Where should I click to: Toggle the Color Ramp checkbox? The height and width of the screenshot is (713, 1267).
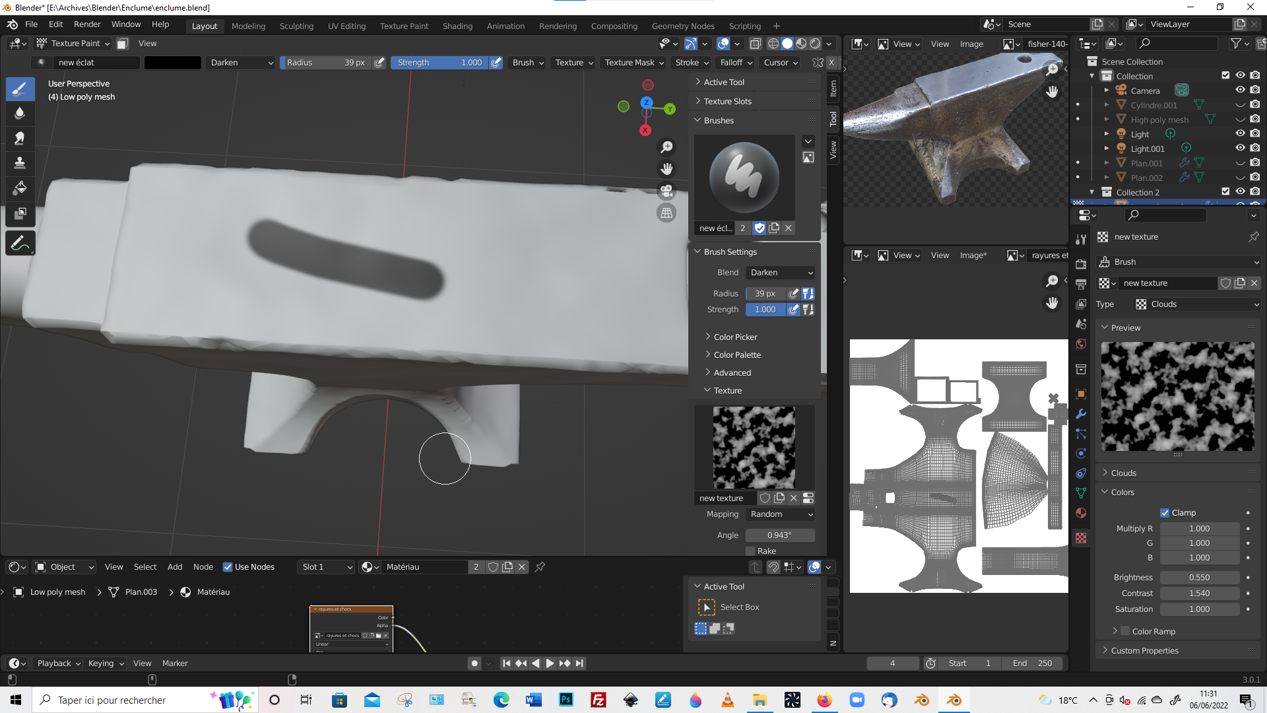pos(1126,631)
